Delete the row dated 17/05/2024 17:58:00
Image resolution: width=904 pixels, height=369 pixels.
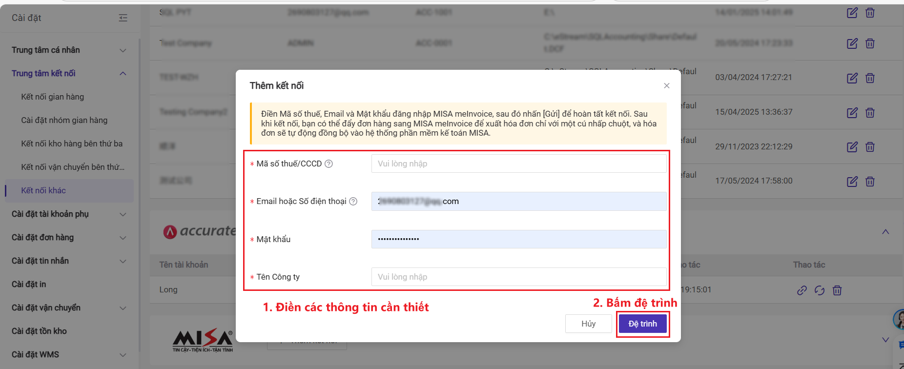(870, 182)
